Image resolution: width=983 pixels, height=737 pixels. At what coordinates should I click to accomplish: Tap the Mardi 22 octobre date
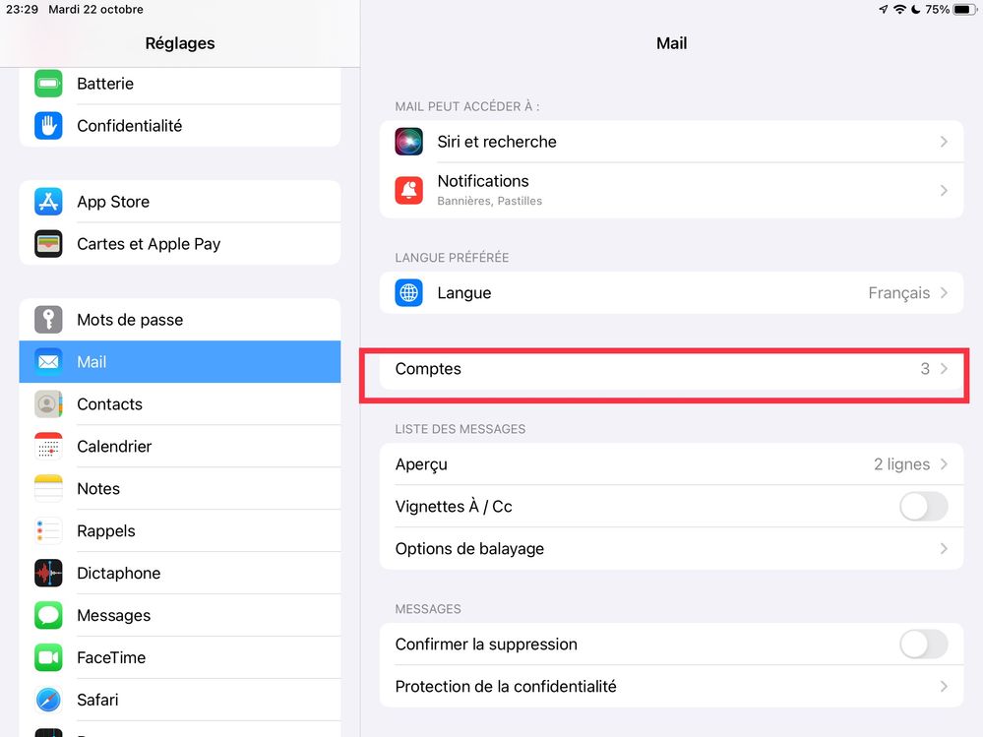(95, 10)
